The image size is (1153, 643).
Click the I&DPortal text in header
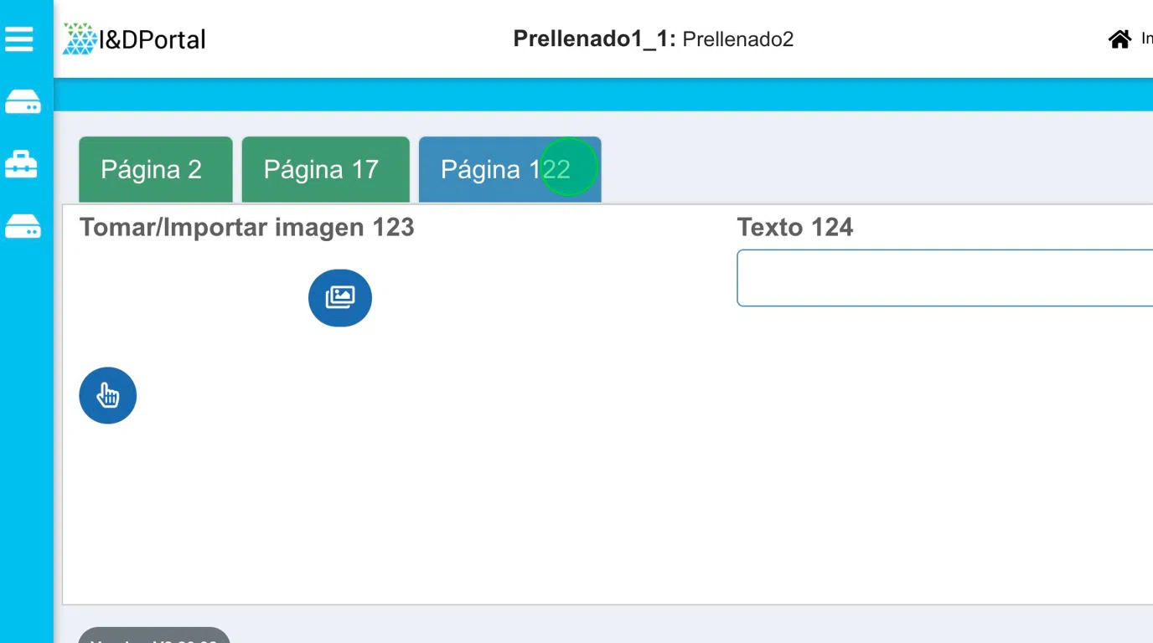tap(152, 39)
